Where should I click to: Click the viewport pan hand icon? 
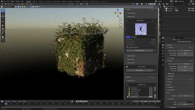[x=121, y=22]
